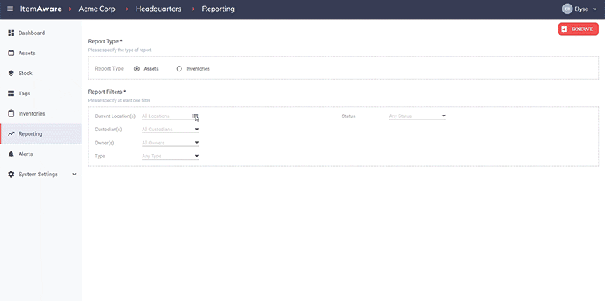
Task: Click the Tags sidebar icon
Action: click(x=11, y=93)
